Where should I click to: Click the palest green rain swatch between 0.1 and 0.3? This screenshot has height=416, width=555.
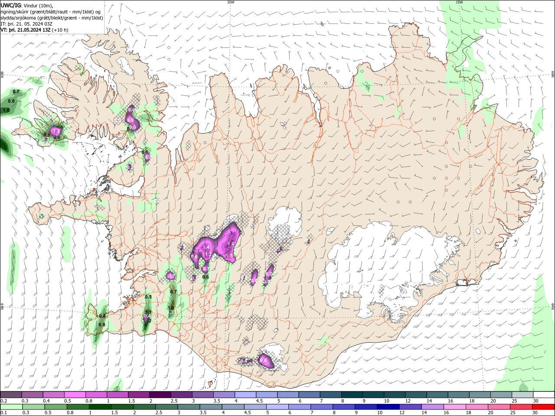12,407
